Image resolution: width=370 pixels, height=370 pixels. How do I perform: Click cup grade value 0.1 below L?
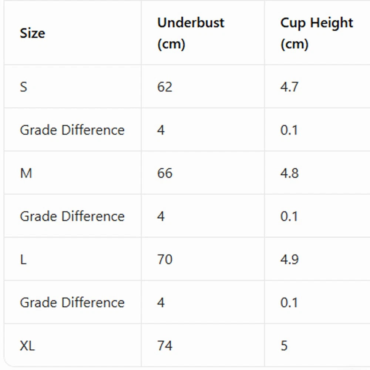[289, 303]
